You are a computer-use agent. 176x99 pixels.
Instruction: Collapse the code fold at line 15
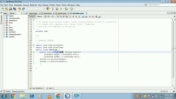tap(34, 52)
